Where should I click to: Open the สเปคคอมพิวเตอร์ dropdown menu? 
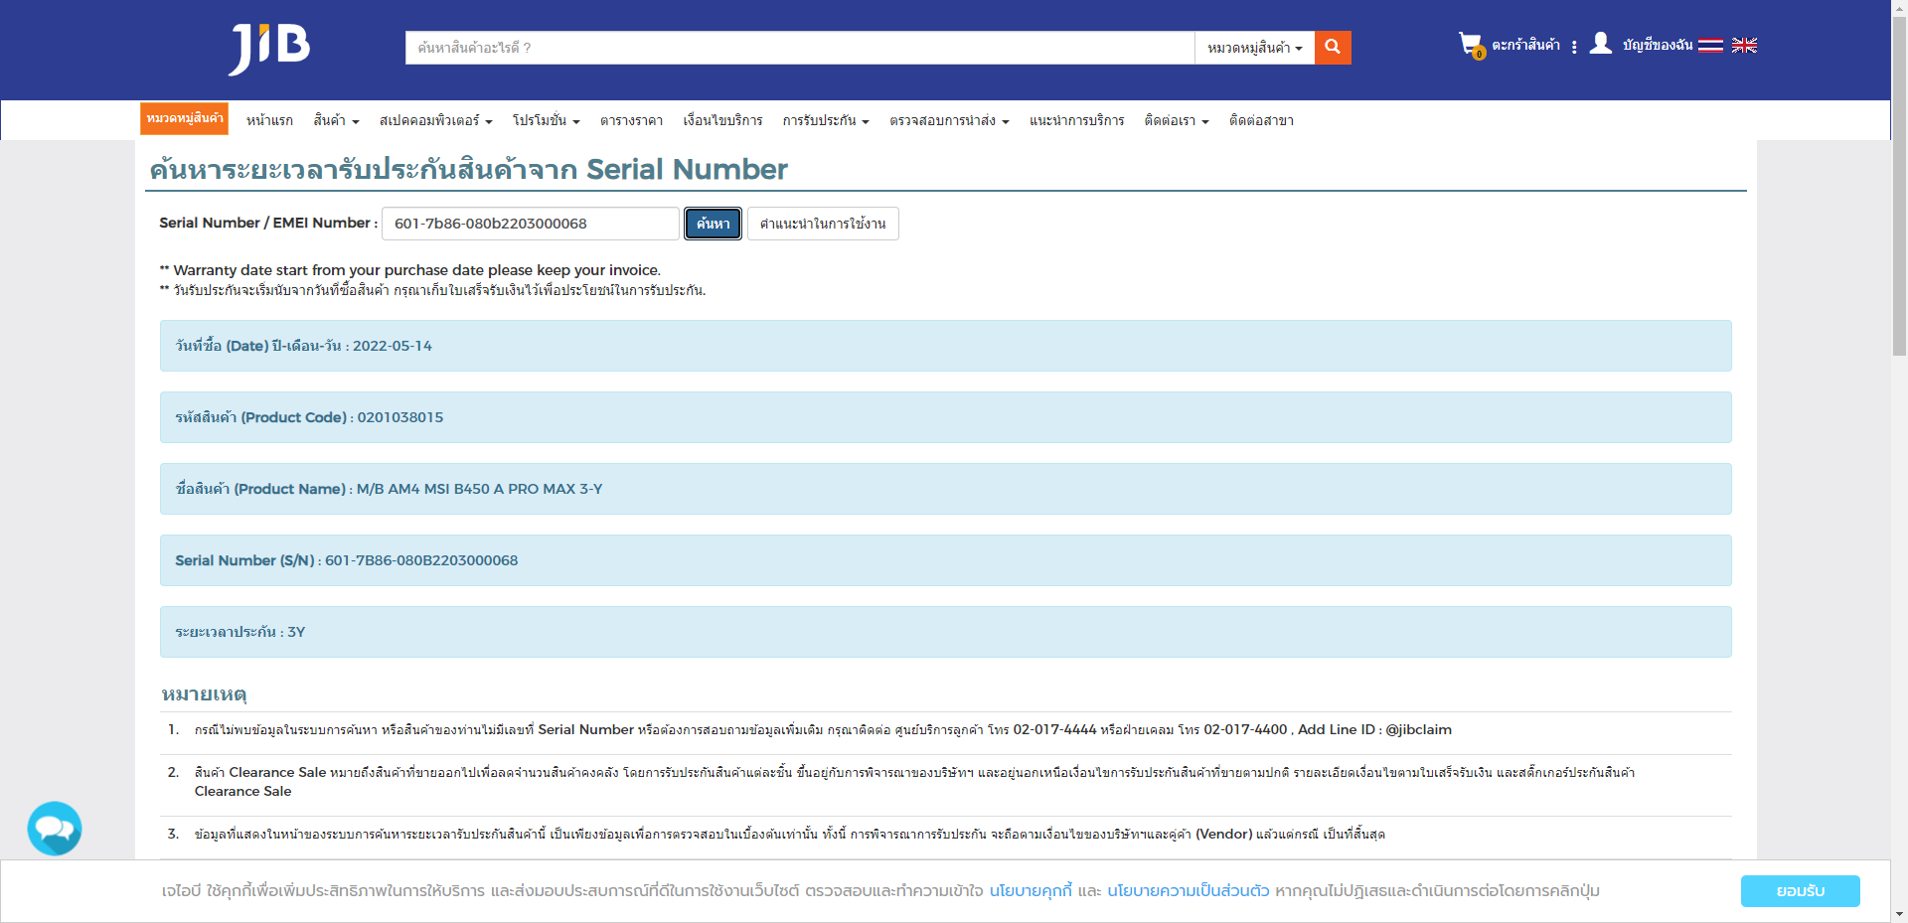pos(435,120)
